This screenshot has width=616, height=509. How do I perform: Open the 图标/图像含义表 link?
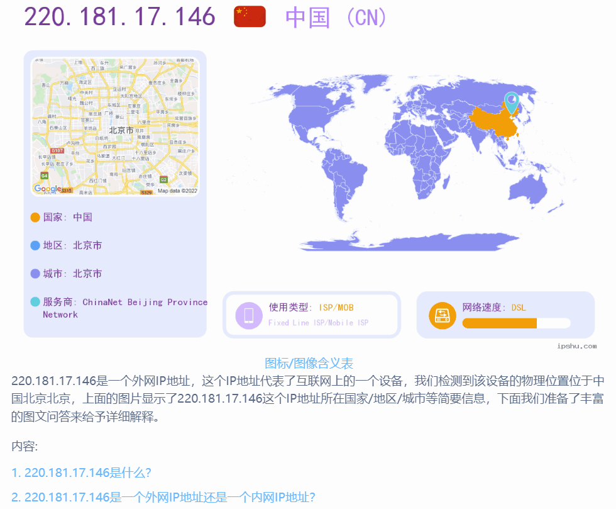309,363
